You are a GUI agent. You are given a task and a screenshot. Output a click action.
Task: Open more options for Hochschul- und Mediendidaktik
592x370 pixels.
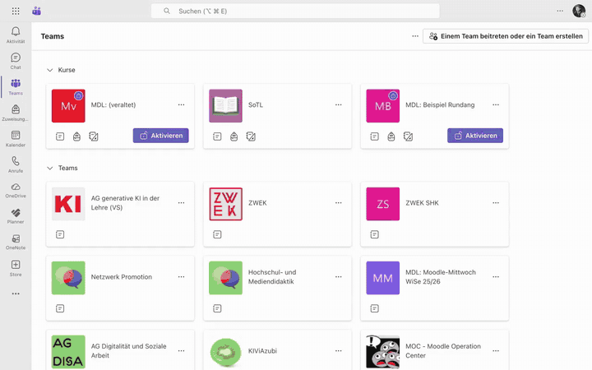click(x=338, y=277)
